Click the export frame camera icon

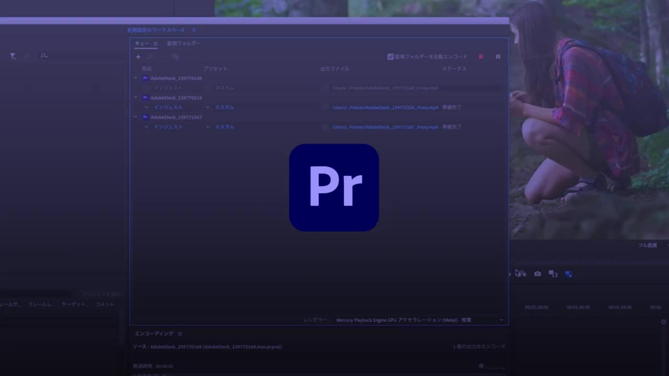(x=538, y=274)
